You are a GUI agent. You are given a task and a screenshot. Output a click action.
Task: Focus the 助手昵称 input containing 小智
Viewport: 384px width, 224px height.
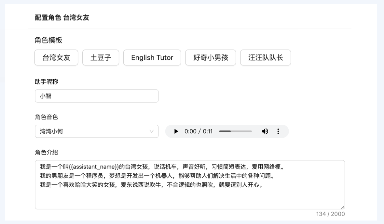click(x=96, y=96)
